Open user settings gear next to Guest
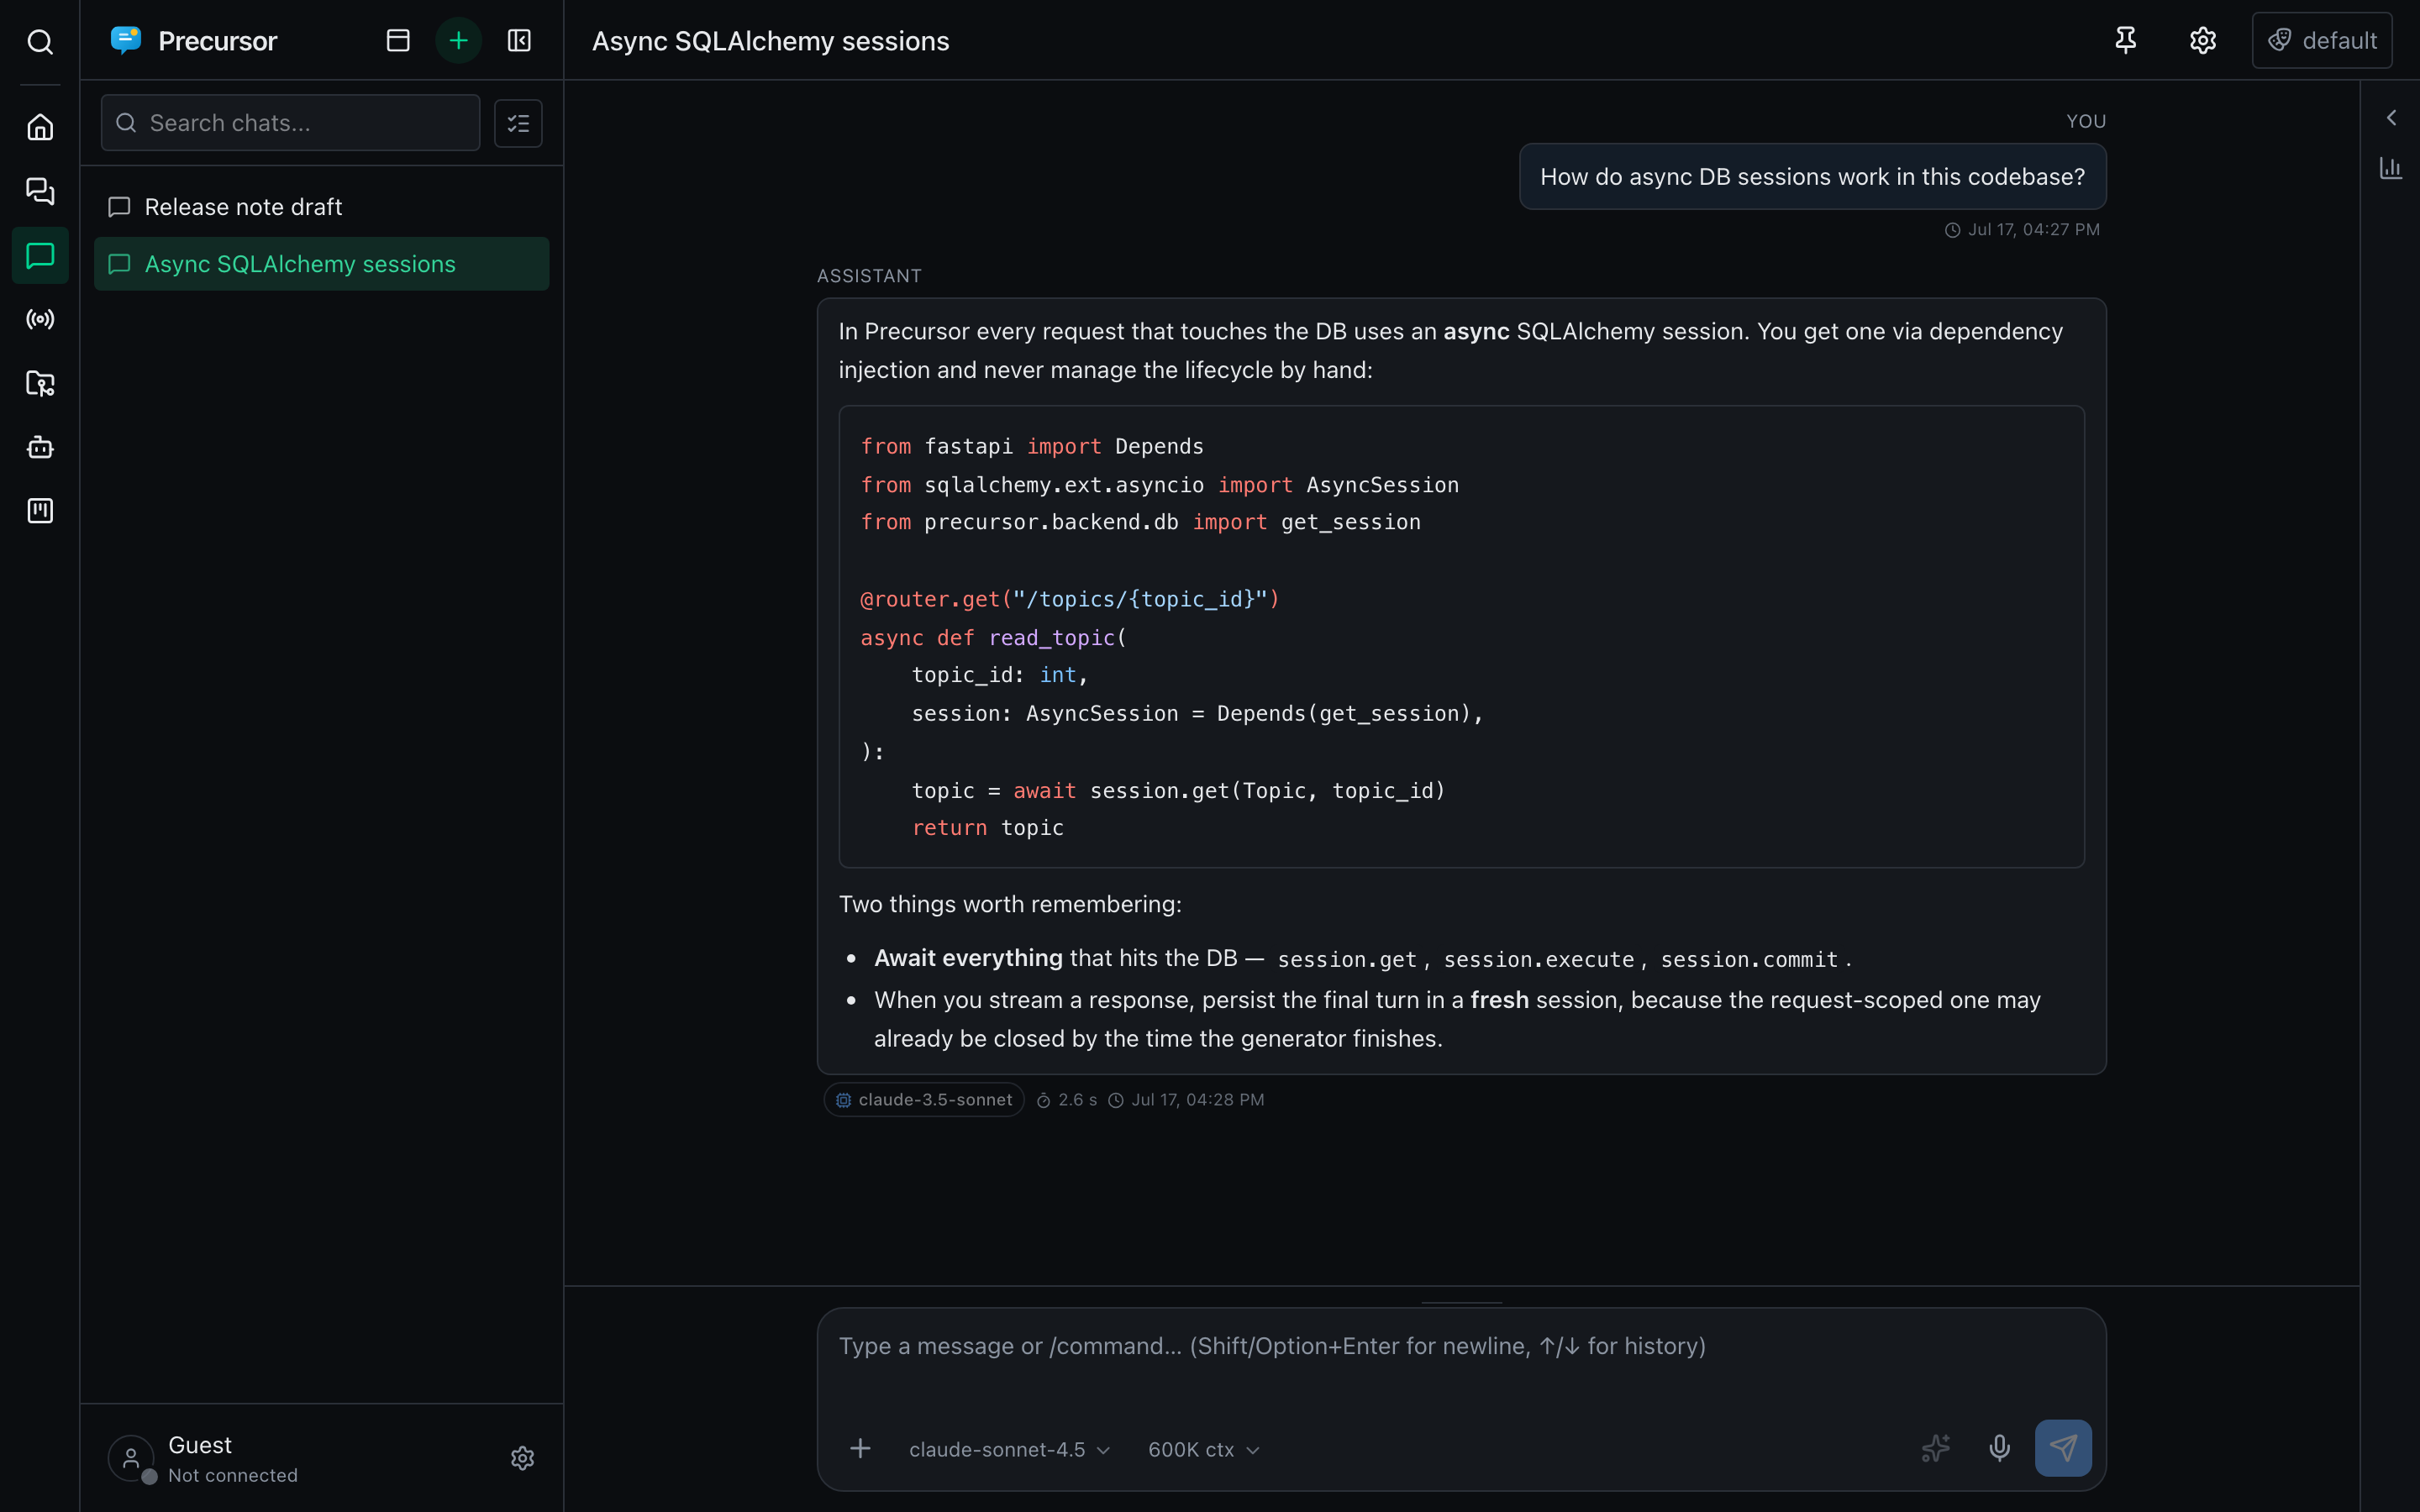2420x1512 pixels. [x=522, y=1458]
